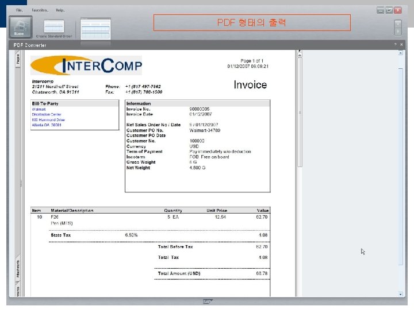
Task: Click the document scrollbar up arrow
Action: pyautogui.click(x=300, y=55)
